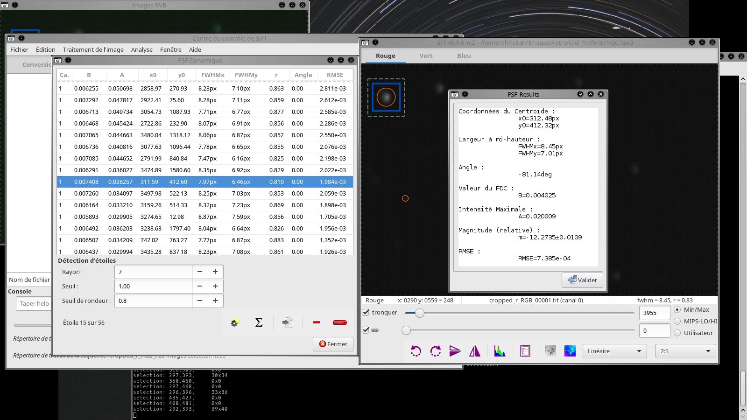Click the small orange-circled star in image

(x=405, y=198)
